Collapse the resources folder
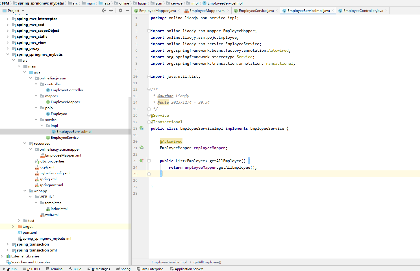 pos(25,143)
